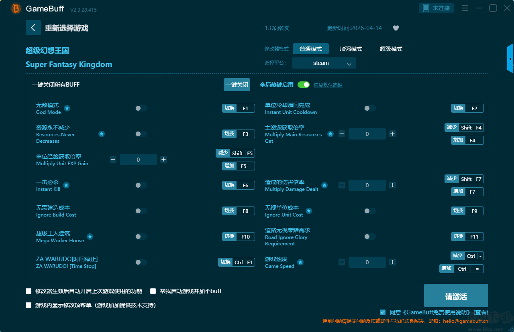This screenshot has width=514, height=332.
Task: Click star icon beside Resources Never Decreases
Action: [102, 134]
